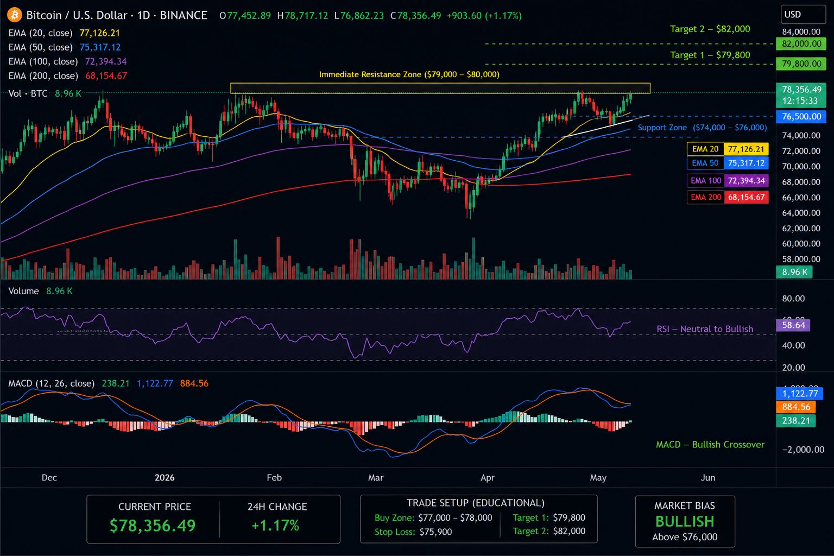Click the Mar label on the time axis
The height and width of the screenshot is (556, 834).
(x=376, y=478)
